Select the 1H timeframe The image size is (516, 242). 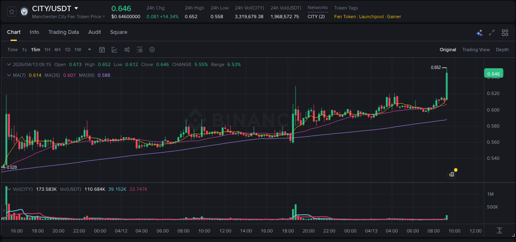(47, 50)
